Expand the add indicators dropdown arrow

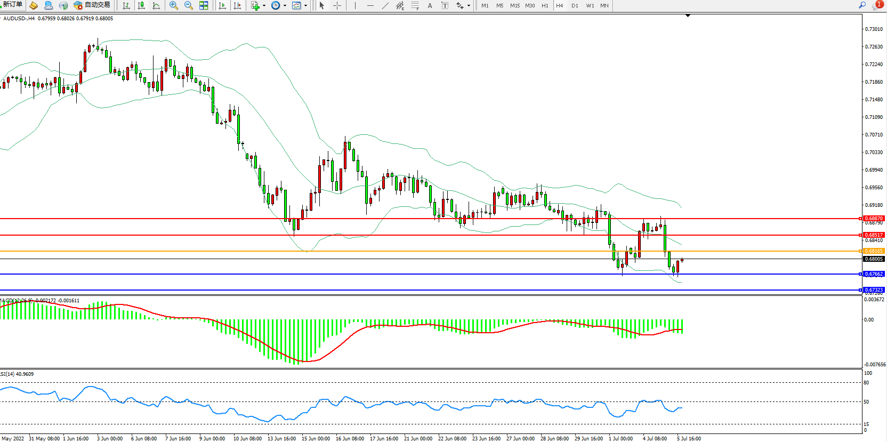(x=264, y=6)
